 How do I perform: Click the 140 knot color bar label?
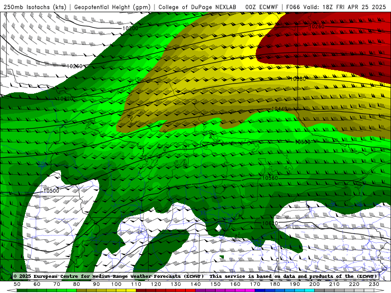tap(195, 284)
